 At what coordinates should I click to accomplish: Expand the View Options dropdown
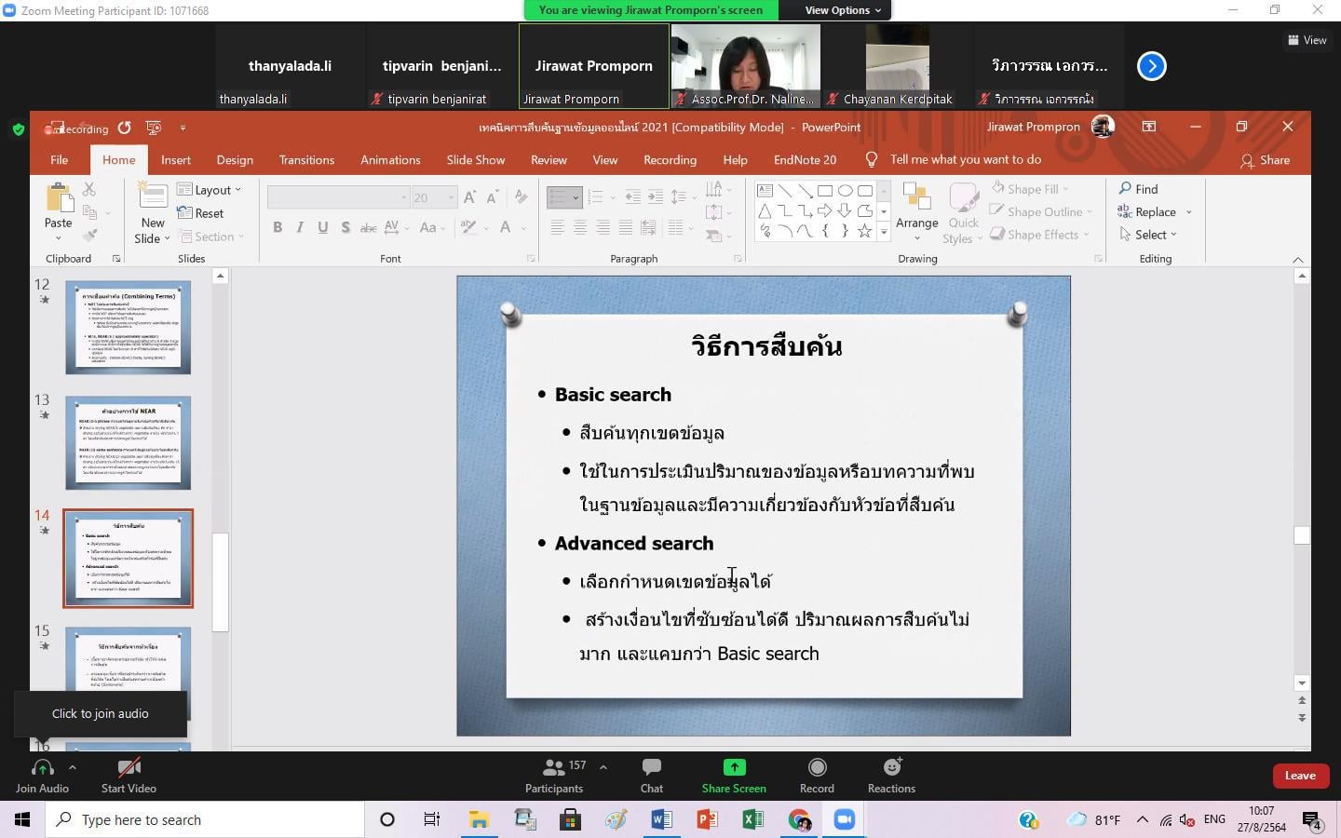pyautogui.click(x=842, y=10)
